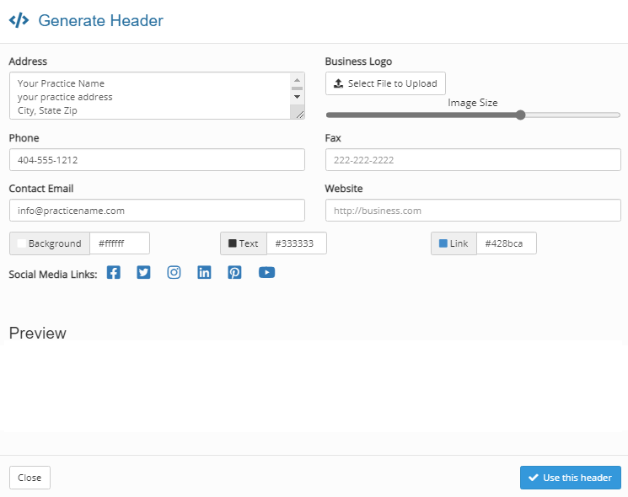Click the Contact Email input field
This screenshot has height=497, width=628.
[x=157, y=210]
